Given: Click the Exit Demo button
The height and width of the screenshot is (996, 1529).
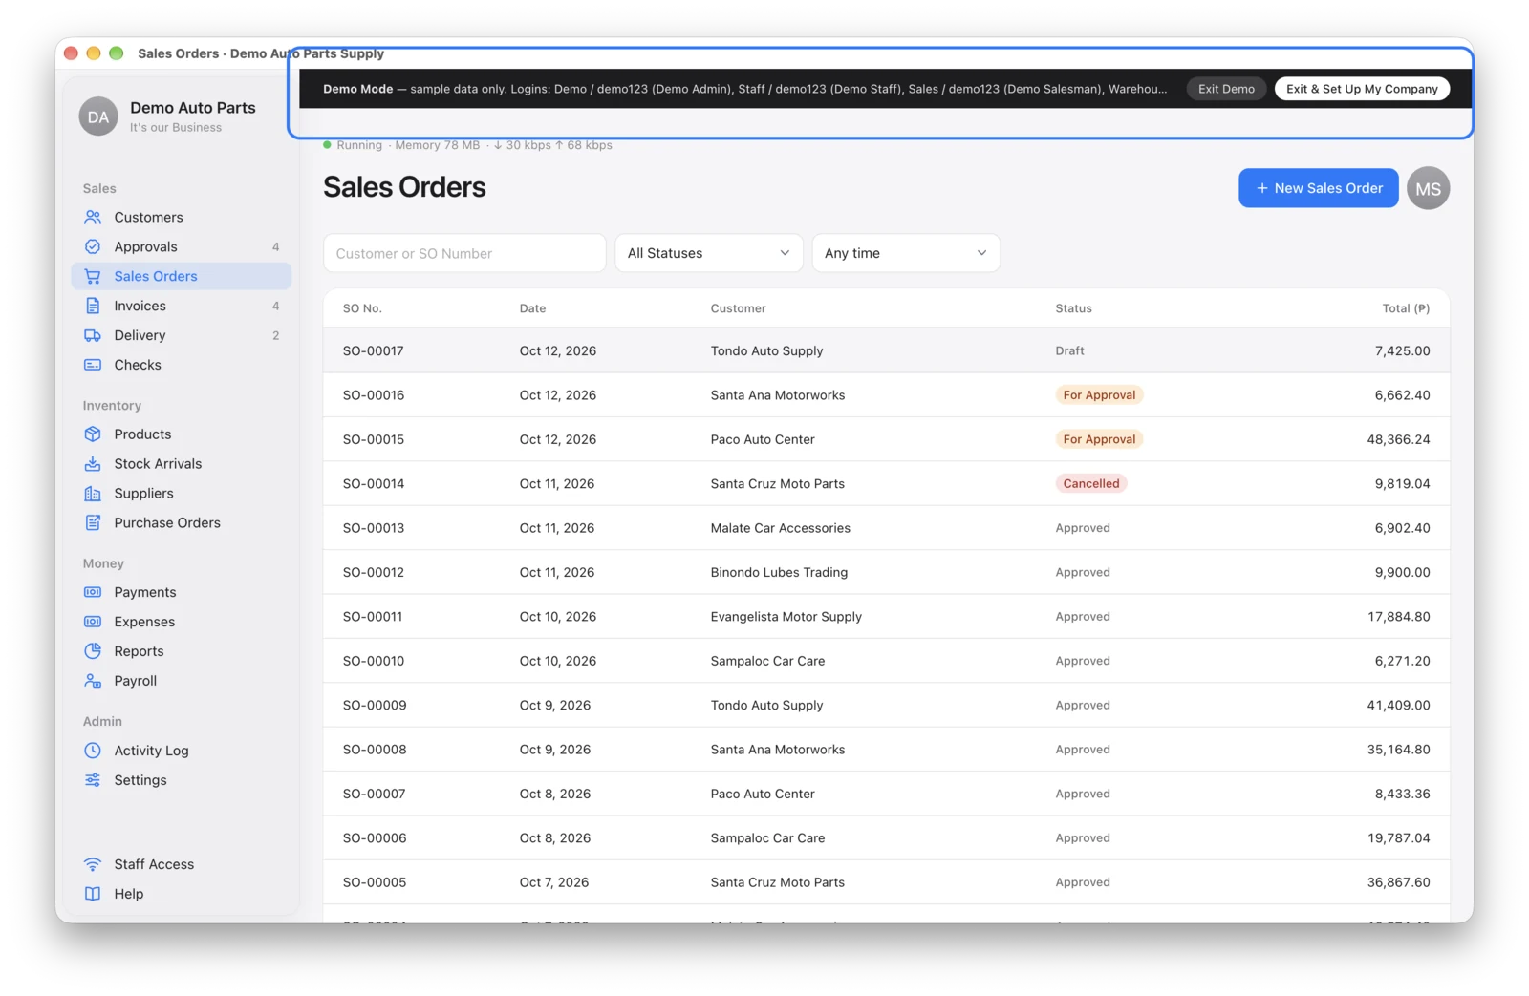Looking at the screenshot, I should (x=1226, y=89).
